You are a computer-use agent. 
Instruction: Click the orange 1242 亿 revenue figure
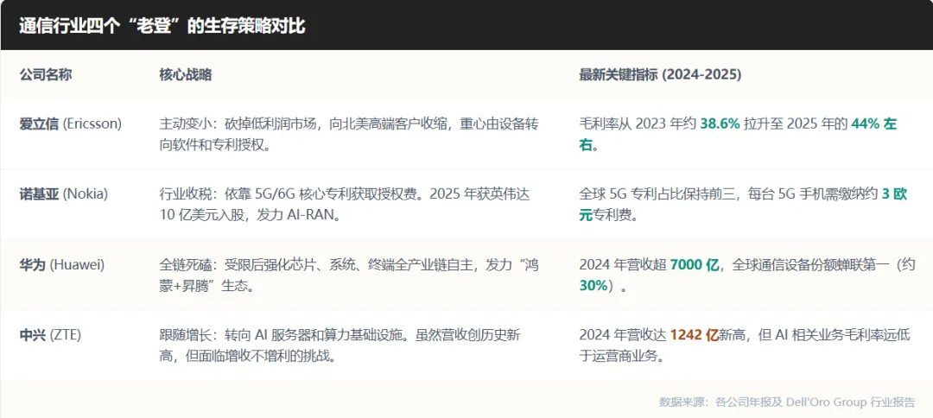coord(695,335)
